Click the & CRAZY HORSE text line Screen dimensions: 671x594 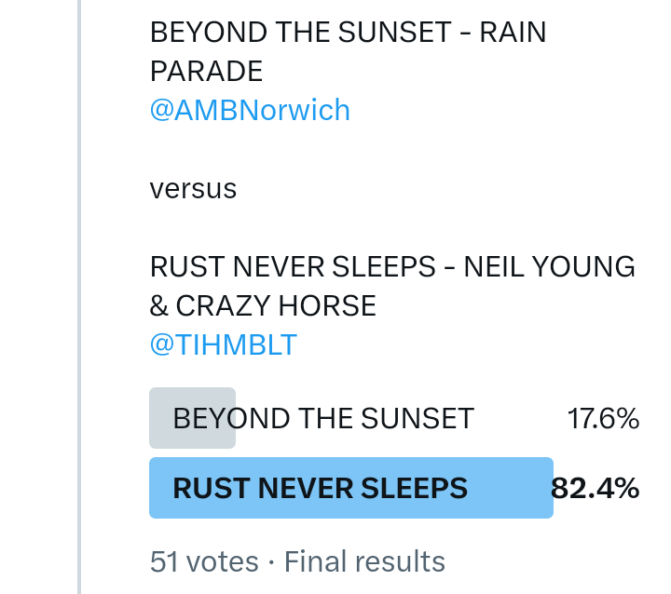[263, 305]
